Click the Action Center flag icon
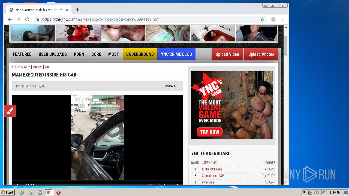This screenshot has width=349, height=196. tap(323, 192)
